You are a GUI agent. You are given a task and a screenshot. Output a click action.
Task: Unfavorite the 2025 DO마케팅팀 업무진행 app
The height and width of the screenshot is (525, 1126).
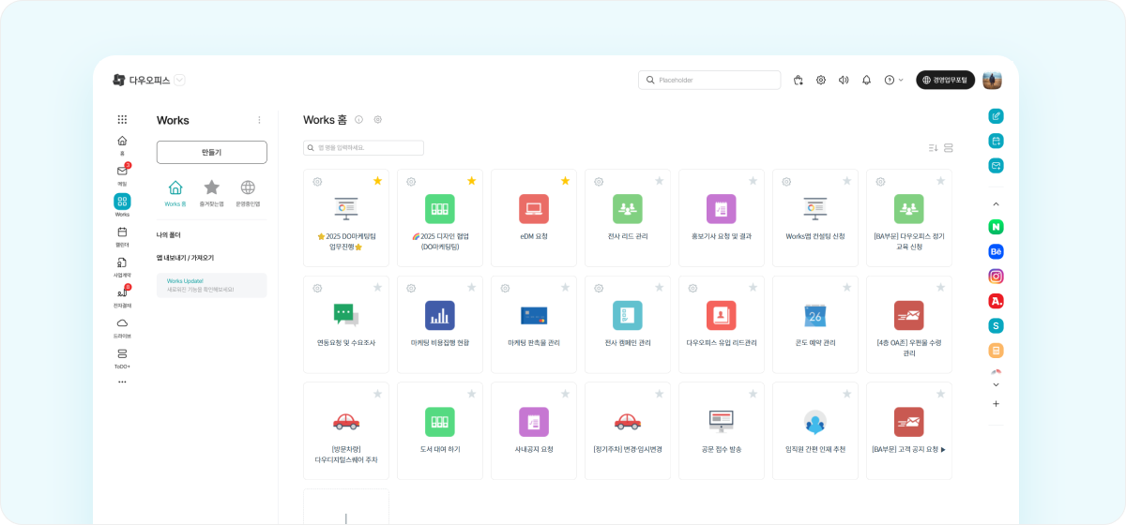point(377,181)
